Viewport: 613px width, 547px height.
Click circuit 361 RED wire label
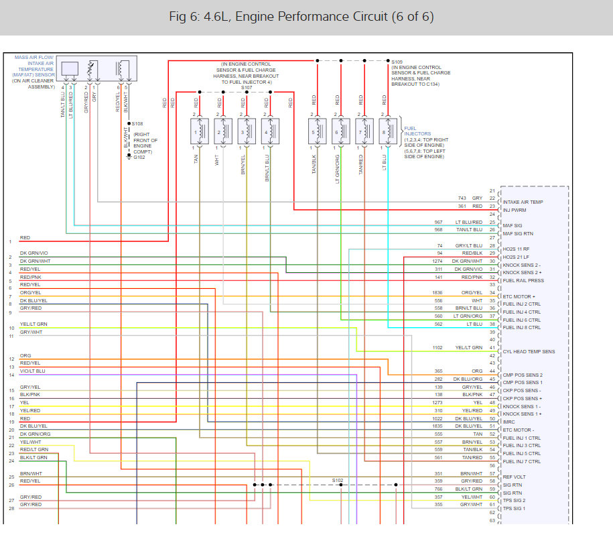(470, 206)
